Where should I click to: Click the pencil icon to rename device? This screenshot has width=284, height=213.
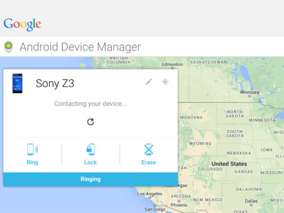pyautogui.click(x=149, y=82)
